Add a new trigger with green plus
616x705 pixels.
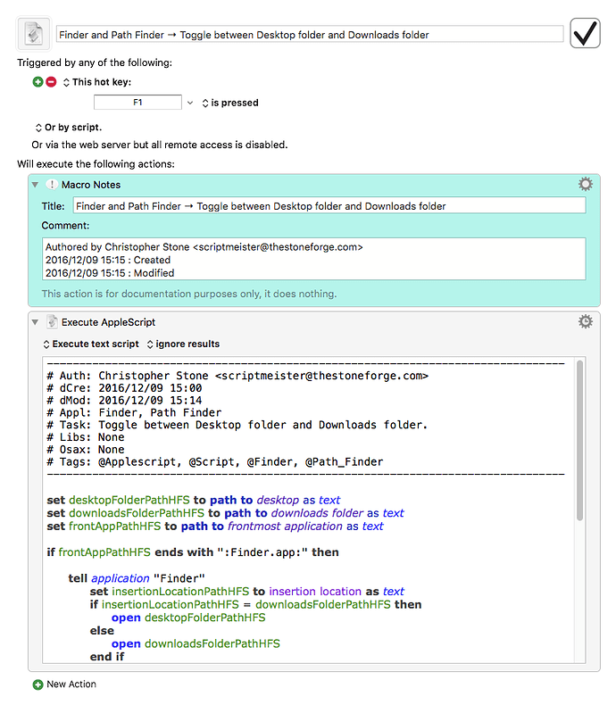37,82
